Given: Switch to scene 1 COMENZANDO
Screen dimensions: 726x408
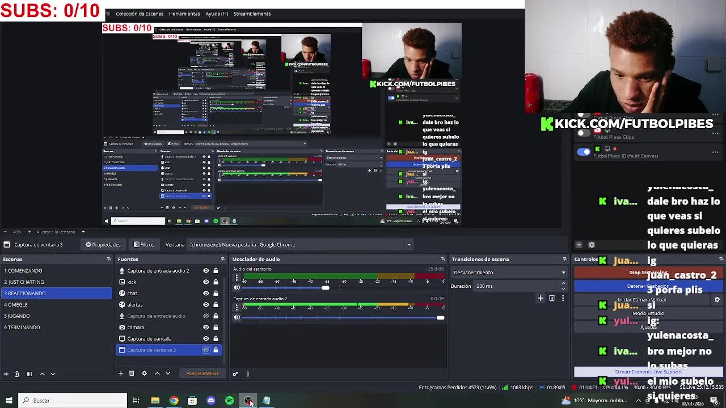Looking at the screenshot, I should [57, 271].
